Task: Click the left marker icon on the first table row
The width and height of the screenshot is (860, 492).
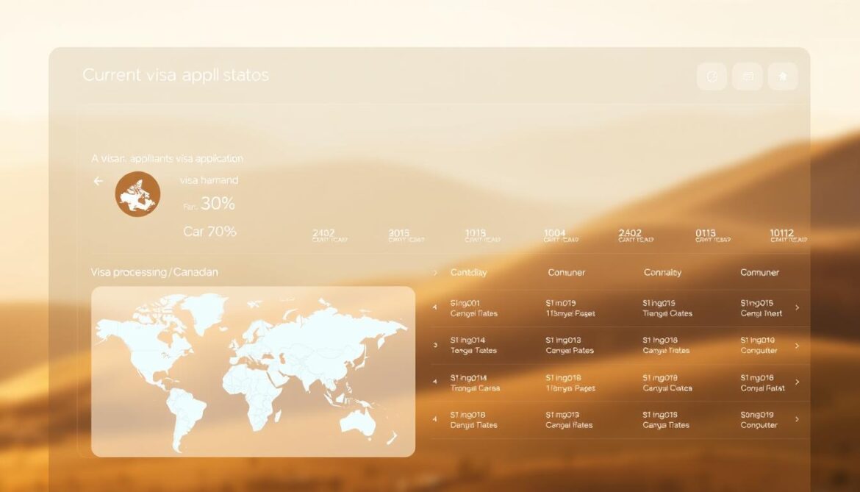Action: (x=435, y=307)
